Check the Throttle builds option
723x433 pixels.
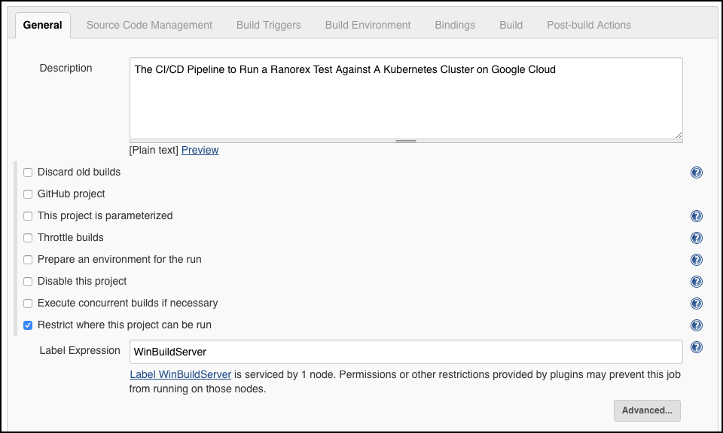pos(28,238)
